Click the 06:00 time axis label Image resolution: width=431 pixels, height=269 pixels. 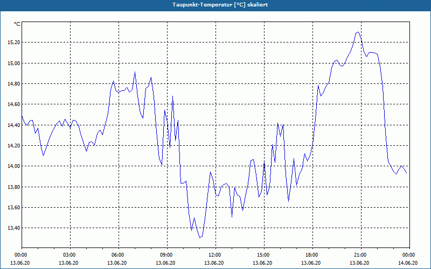[119, 255]
